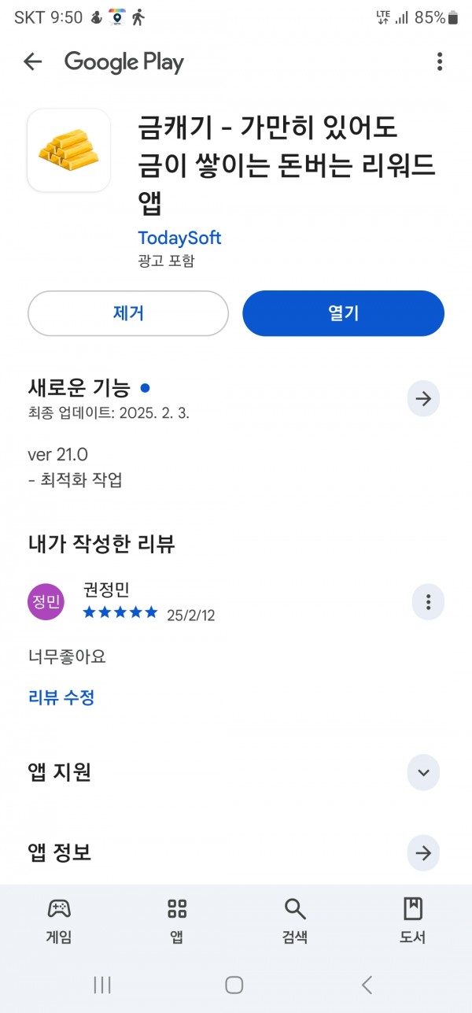Image resolution: width=472 pixels, height=1013 pixels.
Task: Open the TodaySoft developer page
Action: pyautogui.click(x=179, y=238)
